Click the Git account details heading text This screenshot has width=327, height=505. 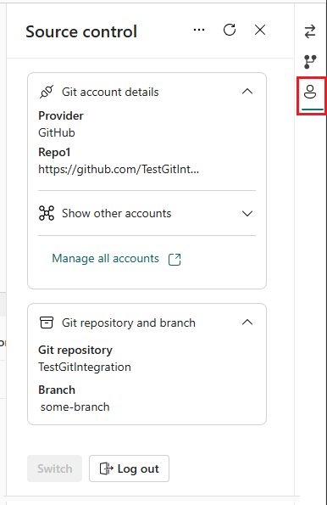(x=110, y=93)
